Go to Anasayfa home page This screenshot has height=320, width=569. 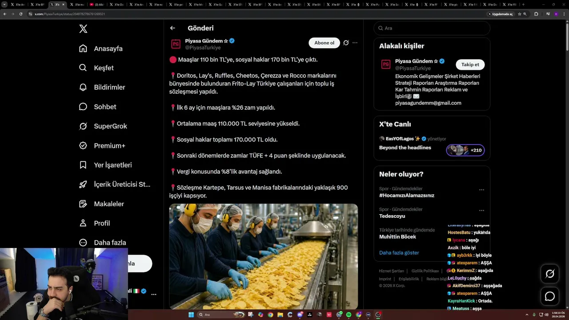coord(100,48)
